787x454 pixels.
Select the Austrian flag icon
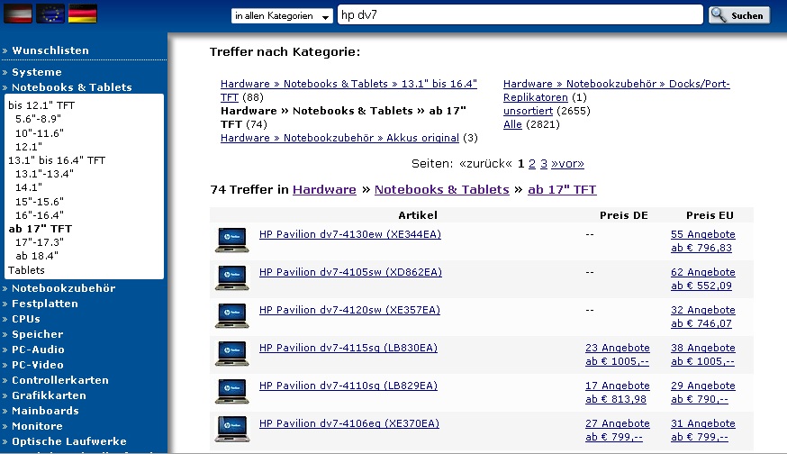coord(18,14)
